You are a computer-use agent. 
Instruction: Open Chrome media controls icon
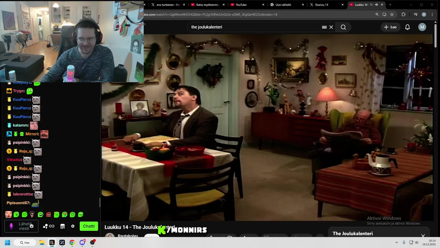tap(416, 14)
